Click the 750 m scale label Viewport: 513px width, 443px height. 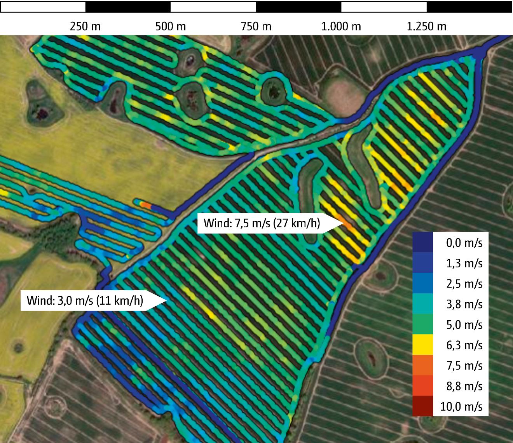click(256, 26)
